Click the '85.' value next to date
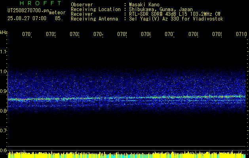 coord(59,19)
